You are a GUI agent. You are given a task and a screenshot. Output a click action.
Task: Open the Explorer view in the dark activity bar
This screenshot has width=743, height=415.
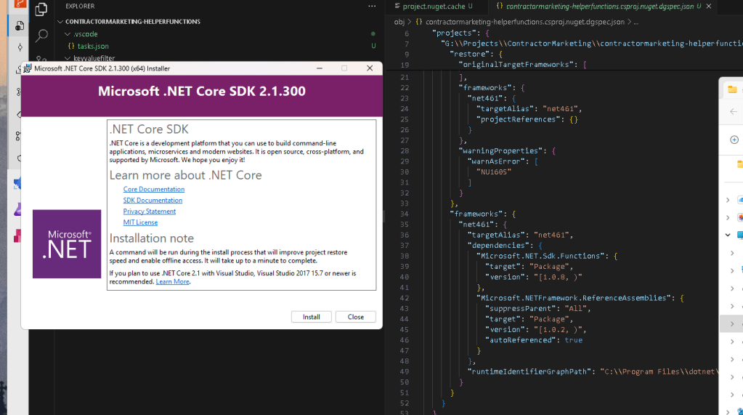(41, 9)
